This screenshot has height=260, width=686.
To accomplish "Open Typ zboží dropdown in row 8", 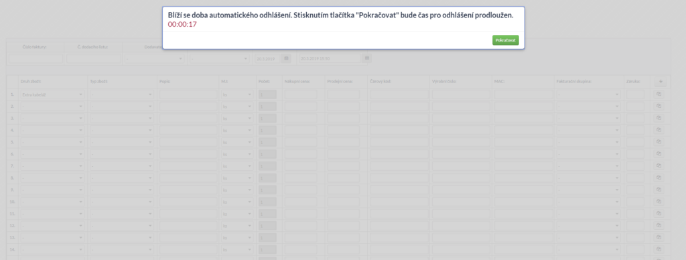I will (122, 178).
